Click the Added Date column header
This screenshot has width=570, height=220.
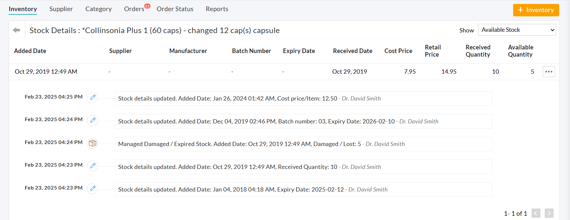point(30,51)
